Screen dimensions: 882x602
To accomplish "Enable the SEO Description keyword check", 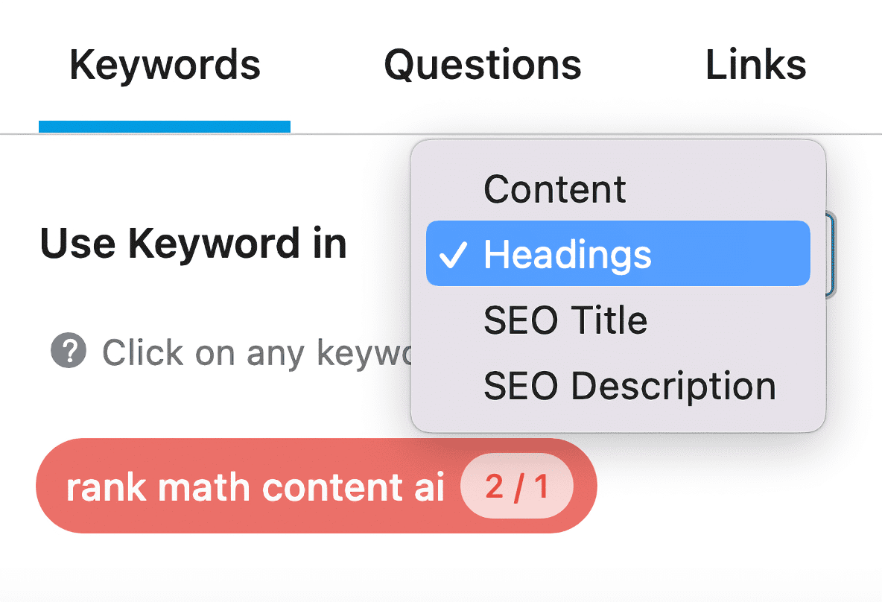I will [629, 385].
